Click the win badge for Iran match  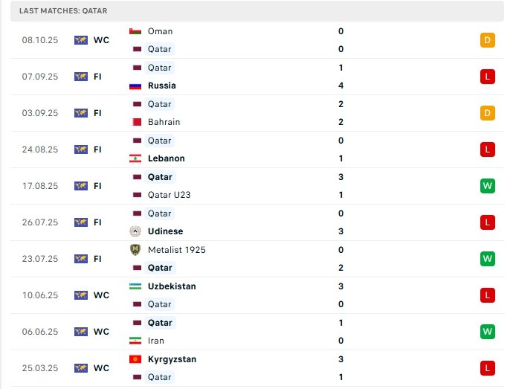coord(488,332)
